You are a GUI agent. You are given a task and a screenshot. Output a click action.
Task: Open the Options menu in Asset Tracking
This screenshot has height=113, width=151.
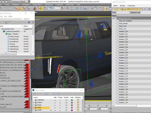26,19
